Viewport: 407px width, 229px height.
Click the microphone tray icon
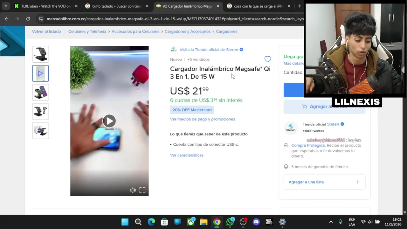pyautogui.click(x=341, y=222)
